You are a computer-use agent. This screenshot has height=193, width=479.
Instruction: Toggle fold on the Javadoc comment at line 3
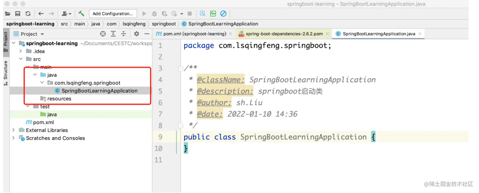[x=181, y=68]
